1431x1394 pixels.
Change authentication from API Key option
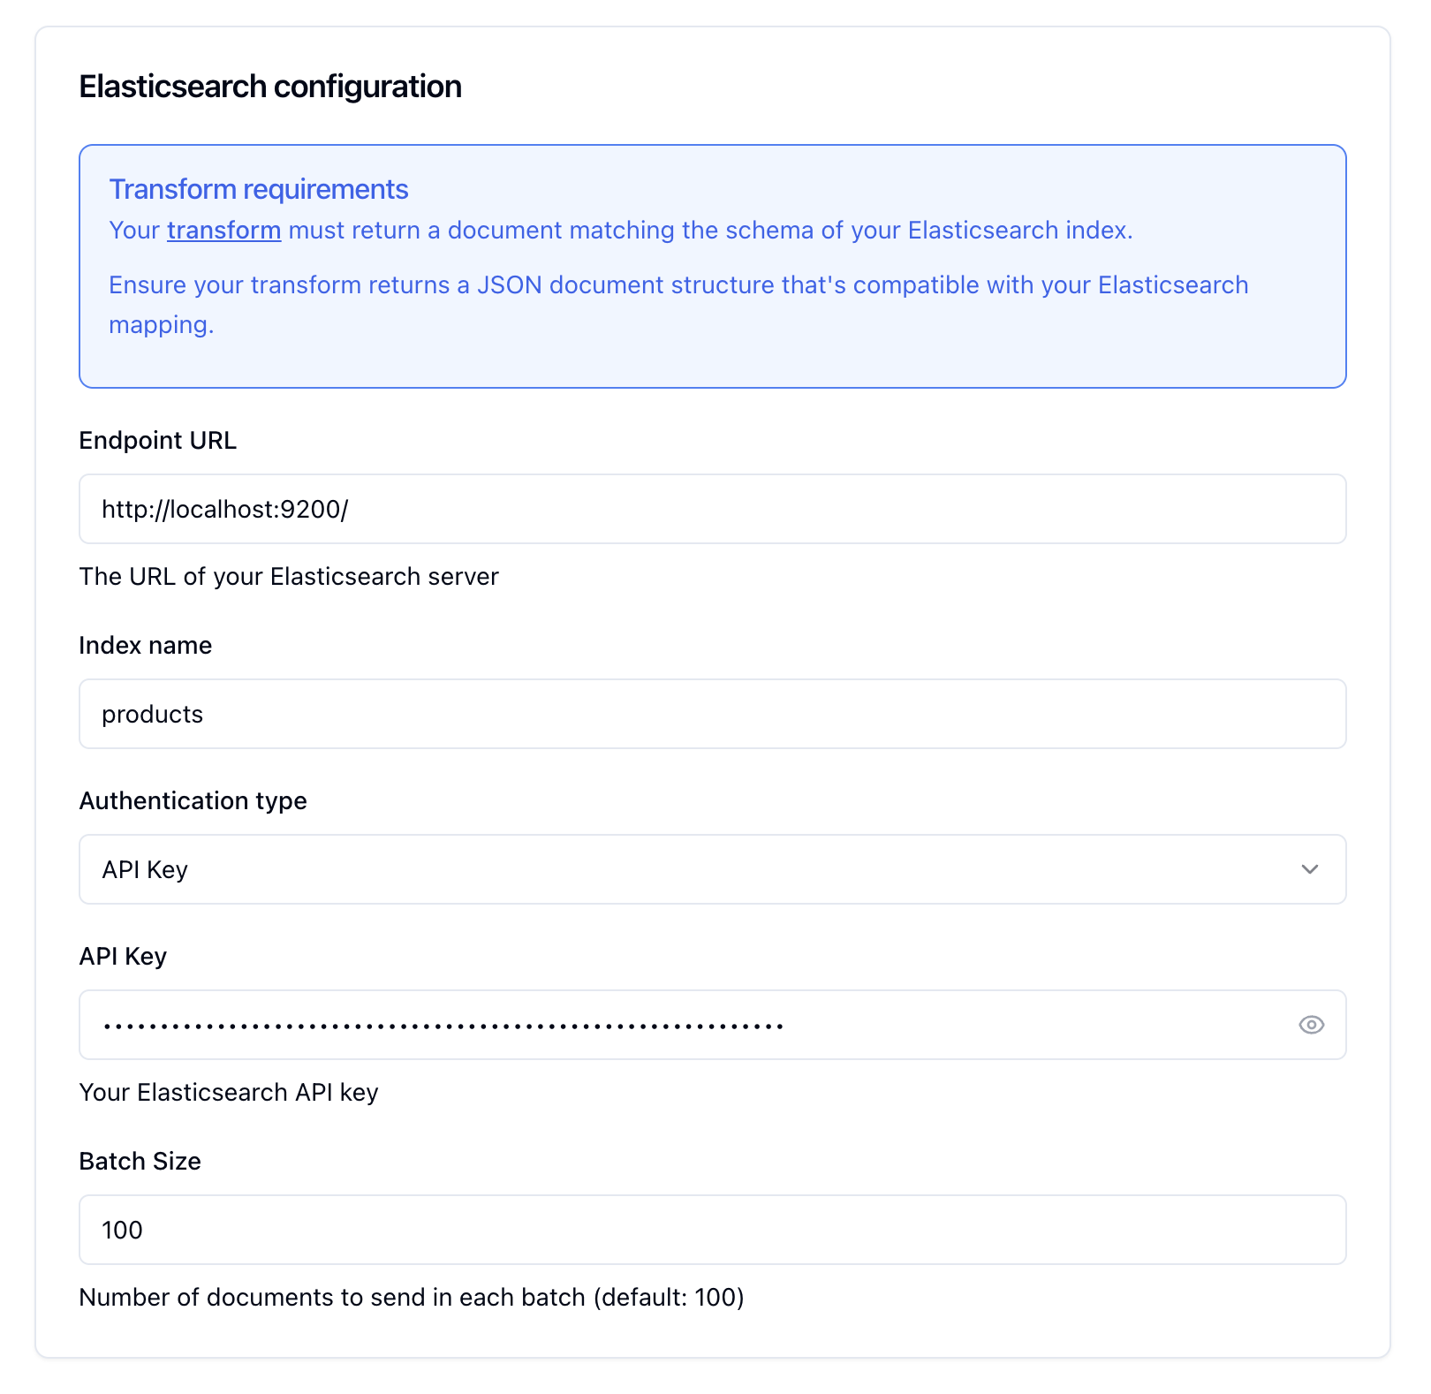[x=712, y=869]
